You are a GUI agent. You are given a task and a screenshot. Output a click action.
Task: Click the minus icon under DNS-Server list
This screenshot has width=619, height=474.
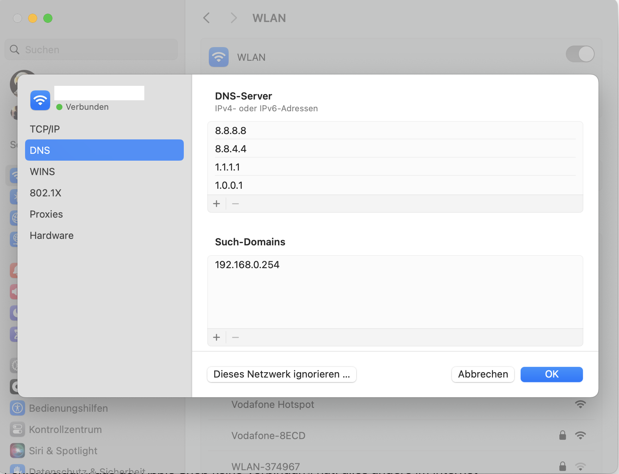point(235,204)
